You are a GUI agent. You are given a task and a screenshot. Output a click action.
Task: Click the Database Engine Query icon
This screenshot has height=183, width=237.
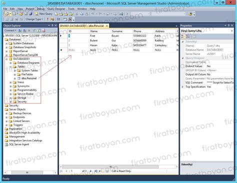click(x=56, y=14)
